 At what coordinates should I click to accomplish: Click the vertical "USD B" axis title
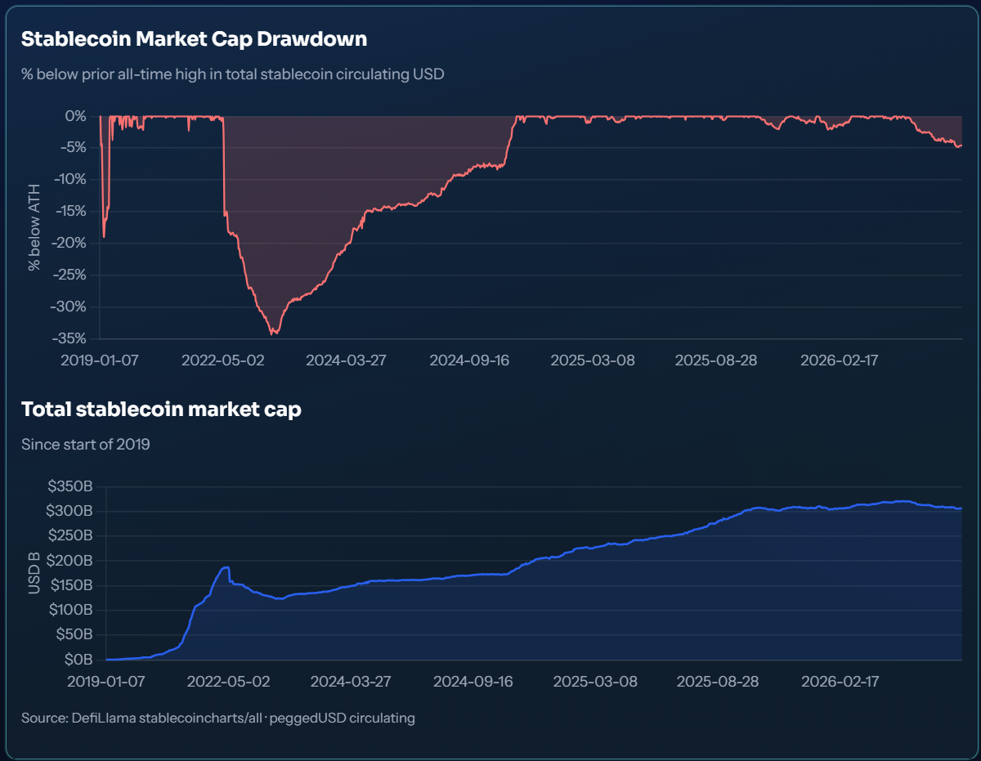coord(34,573)
